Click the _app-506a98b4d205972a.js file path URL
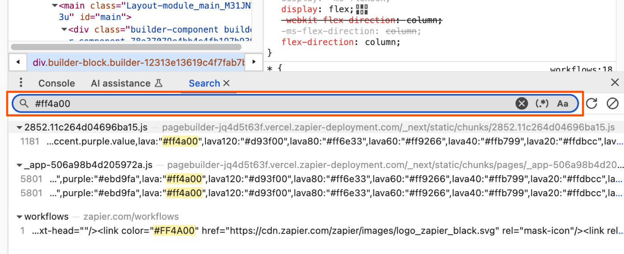Viewport: 624px width, 254px height. tap(395, 165)
